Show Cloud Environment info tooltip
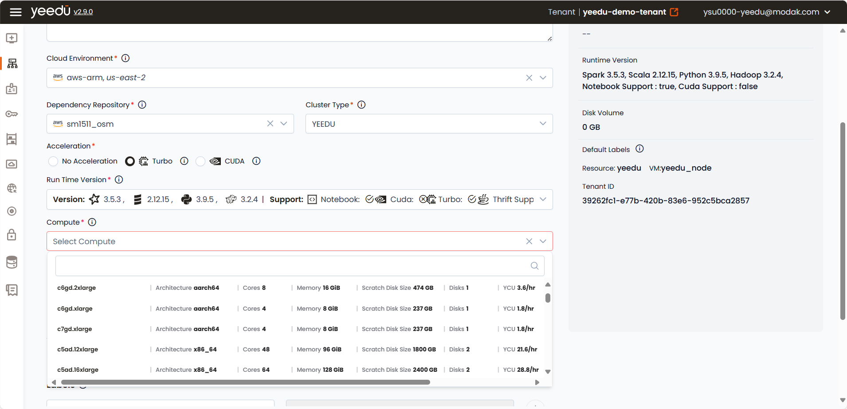The image size is (847, 409). coord(125,58)
